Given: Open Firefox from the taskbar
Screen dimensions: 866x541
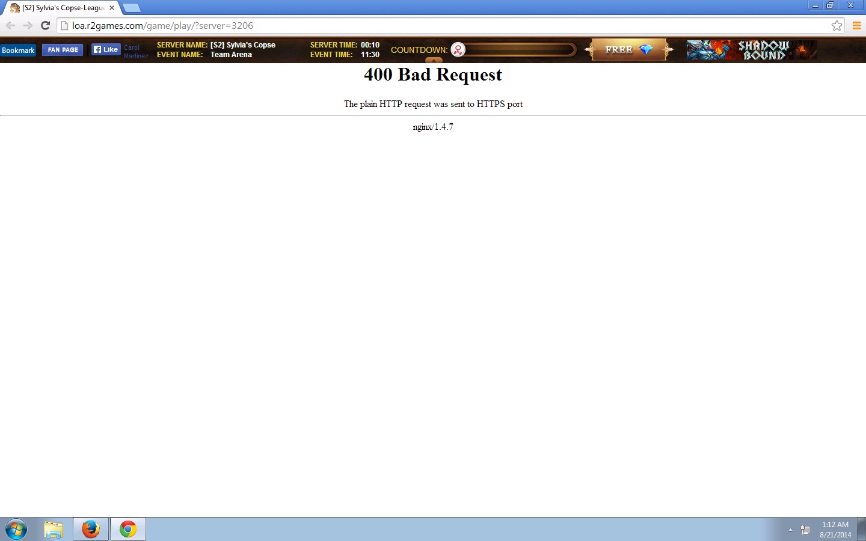Looking at the screenshot, I should [x=91, y=529].
